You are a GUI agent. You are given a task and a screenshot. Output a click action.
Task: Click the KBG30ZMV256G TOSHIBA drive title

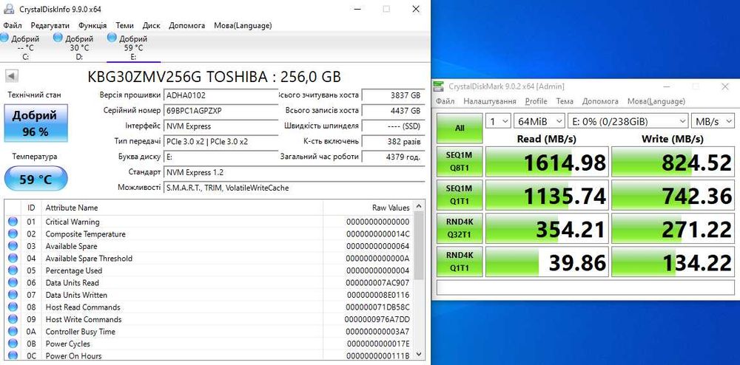point(215,77)
